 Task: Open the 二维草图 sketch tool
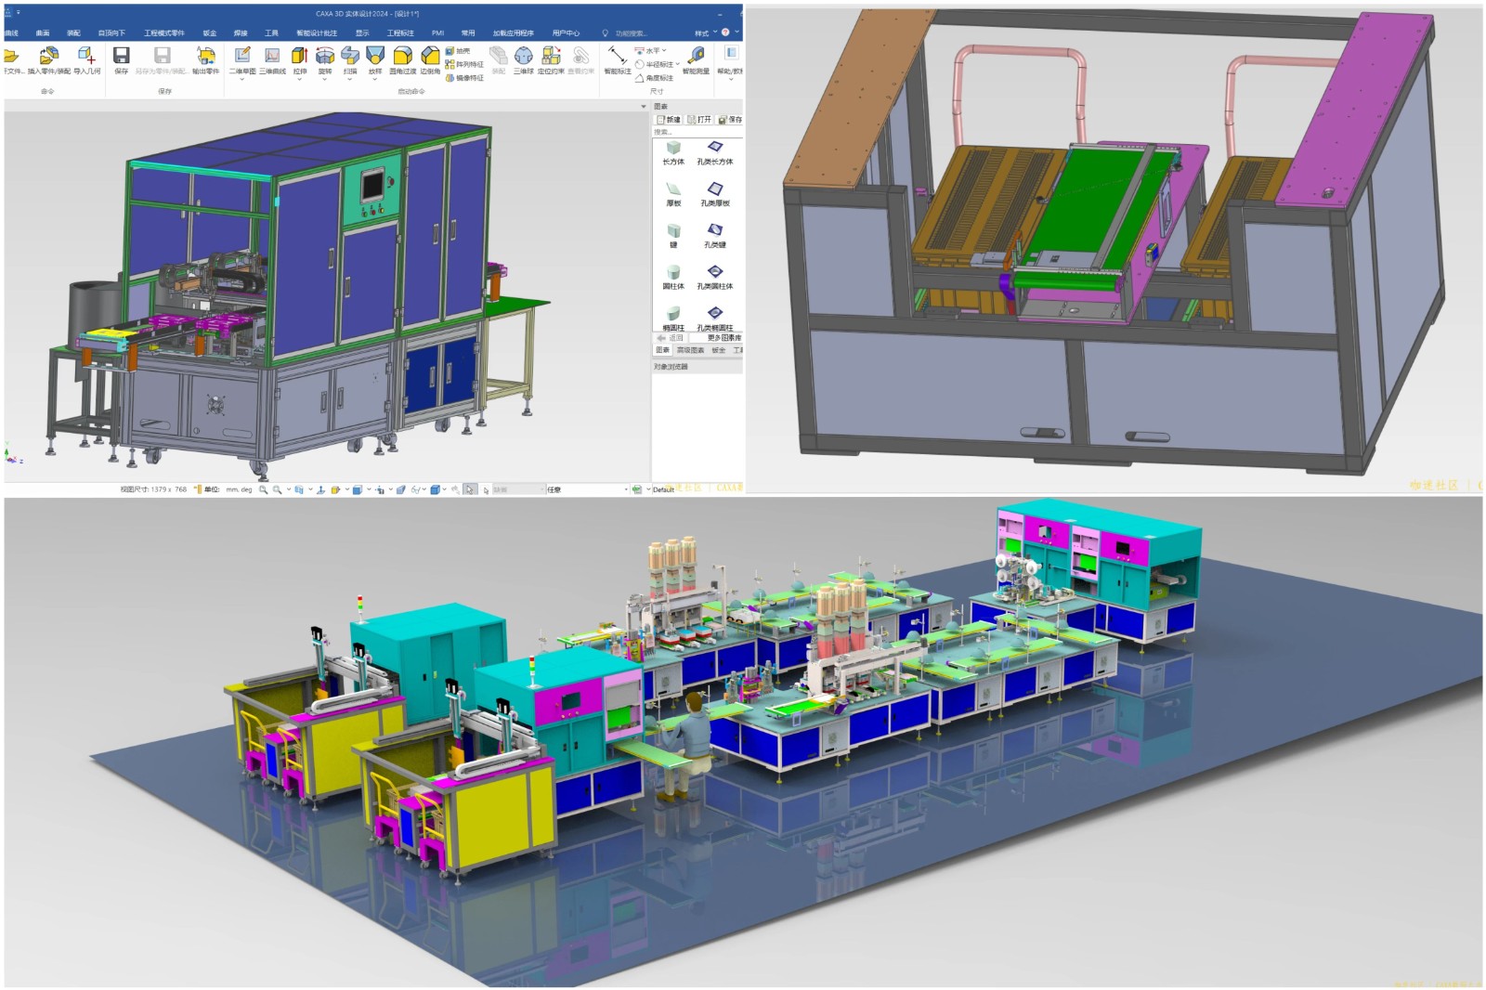click(241, 61)
